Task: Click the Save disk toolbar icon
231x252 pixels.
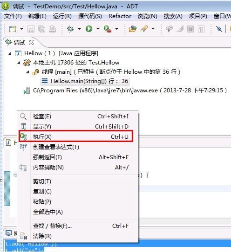Action: pos(31,29)
